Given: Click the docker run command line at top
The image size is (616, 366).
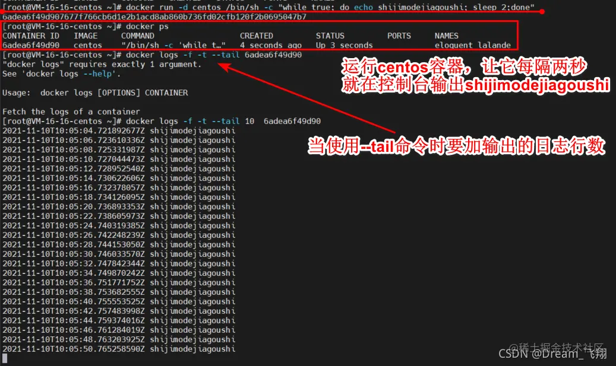Looking at the screenshot, I should tap(268, 7).
